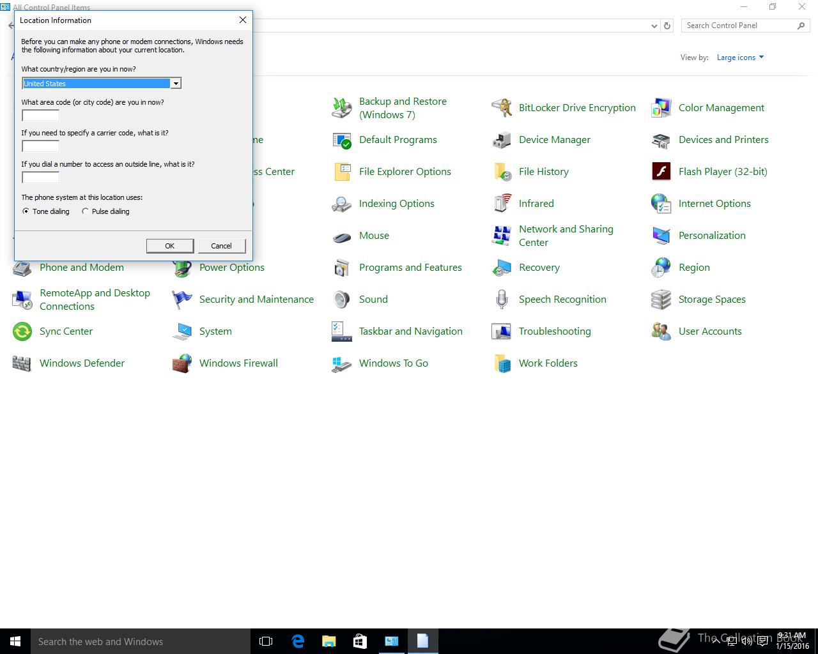Click the carrier code input field
The width and height of the screenshot is (818, 654).
click(40, 146)
